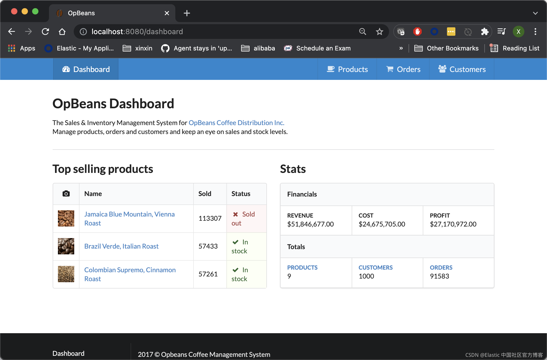Open the OpBeans Coffee Distribution Inc. link
The height and width of the screenshot is (360, 547).
[236, 123]
